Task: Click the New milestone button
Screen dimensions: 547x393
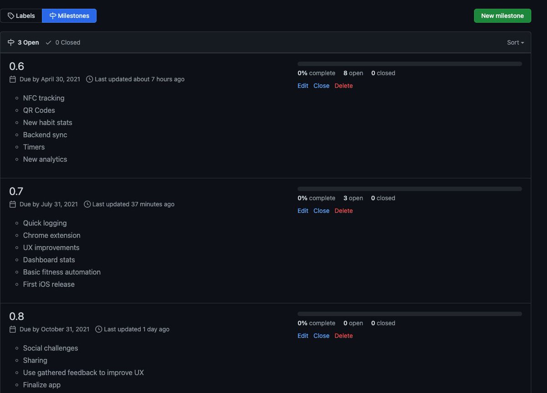Action: [502, 16]
